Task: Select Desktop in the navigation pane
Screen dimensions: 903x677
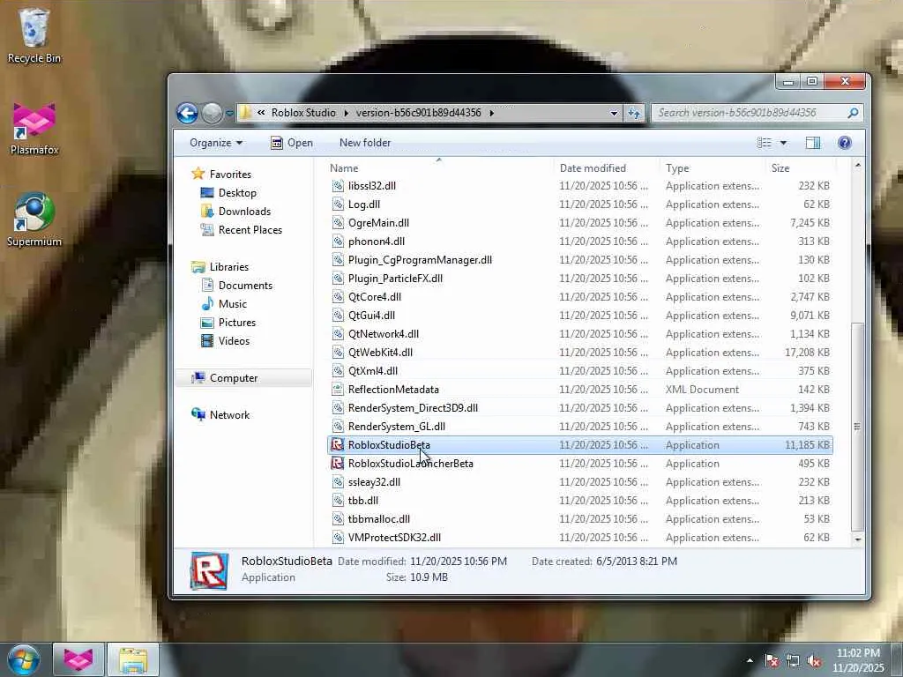Action: [x=236, y=193]
